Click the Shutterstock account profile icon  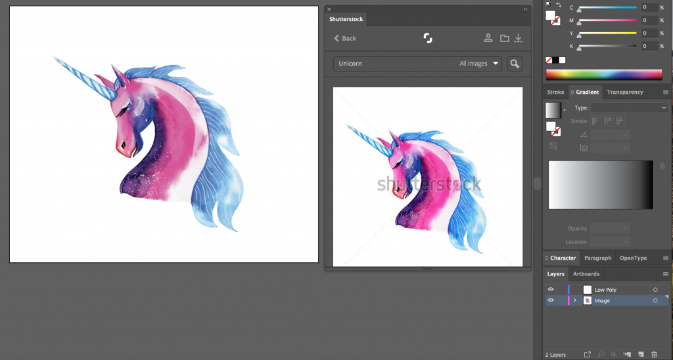coord(488,38)
